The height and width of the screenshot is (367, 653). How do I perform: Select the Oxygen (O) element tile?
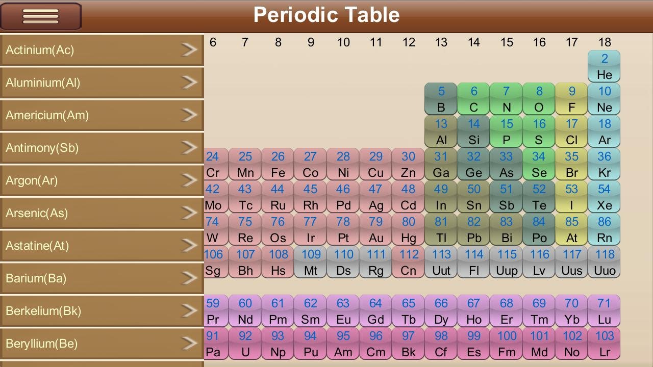tap(539, 99)
